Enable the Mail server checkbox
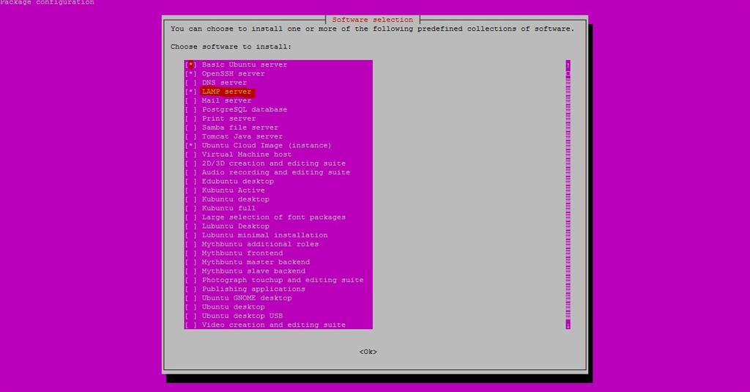This screenshot has height=392, width=750. 191,100
